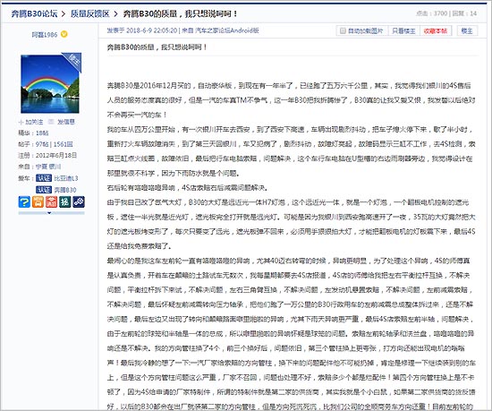Open the 比亚迪L3 car link
This screenshot has width=492, height=411.
(66, 178)
